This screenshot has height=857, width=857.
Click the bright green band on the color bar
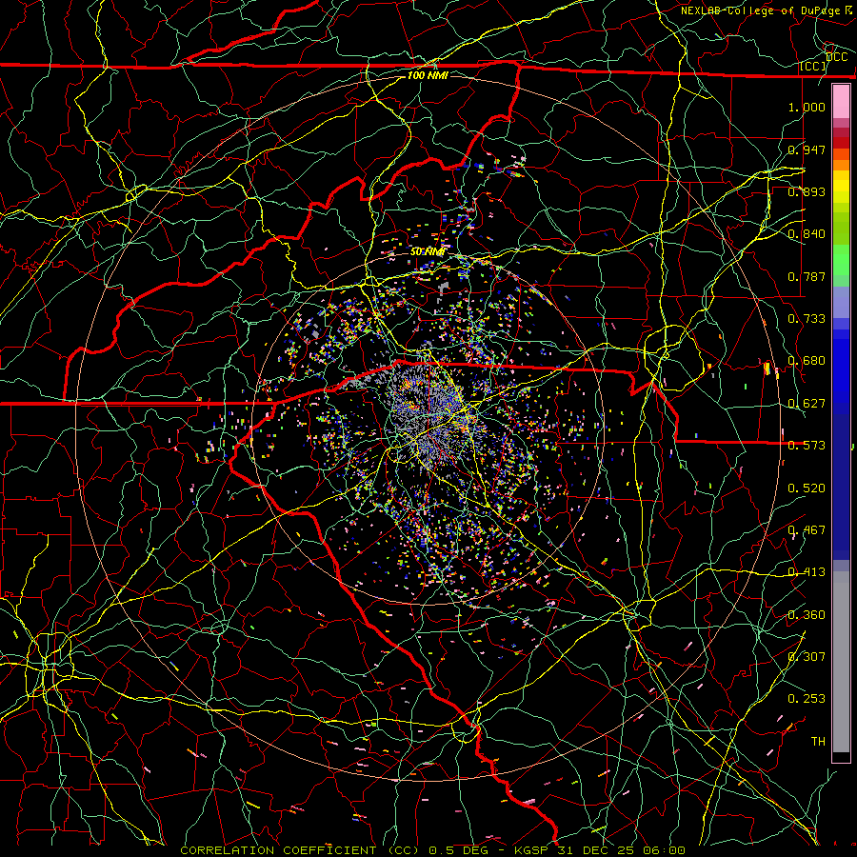click(841, 260)
